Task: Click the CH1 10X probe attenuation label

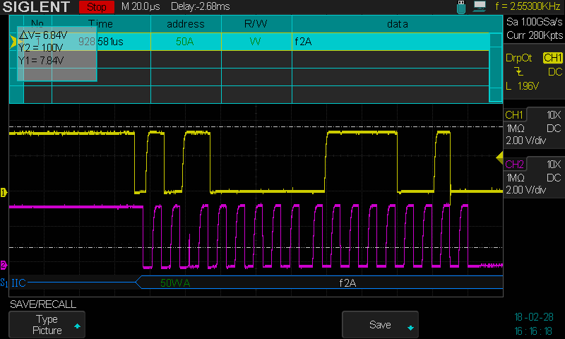Action: point(554,115)
